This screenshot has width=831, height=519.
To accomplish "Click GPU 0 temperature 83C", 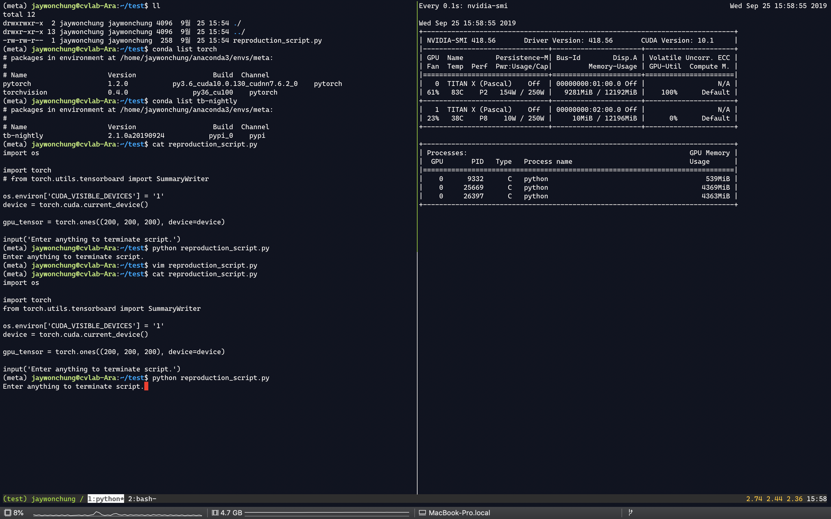I will (457, 92).
